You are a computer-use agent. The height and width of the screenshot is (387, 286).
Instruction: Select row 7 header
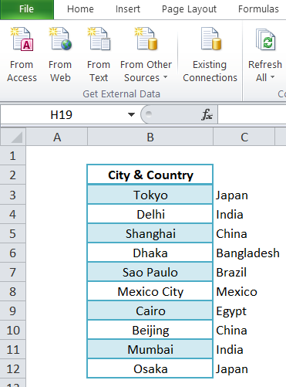(x=12, y=272)
